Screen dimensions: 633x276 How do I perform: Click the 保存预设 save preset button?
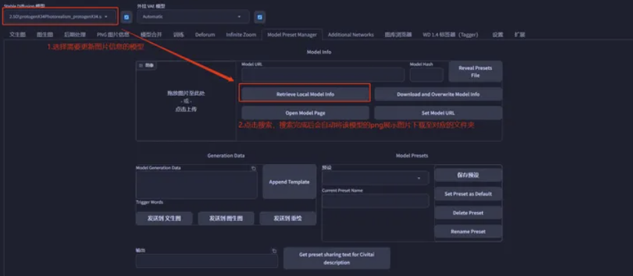(x=468, y=175)
